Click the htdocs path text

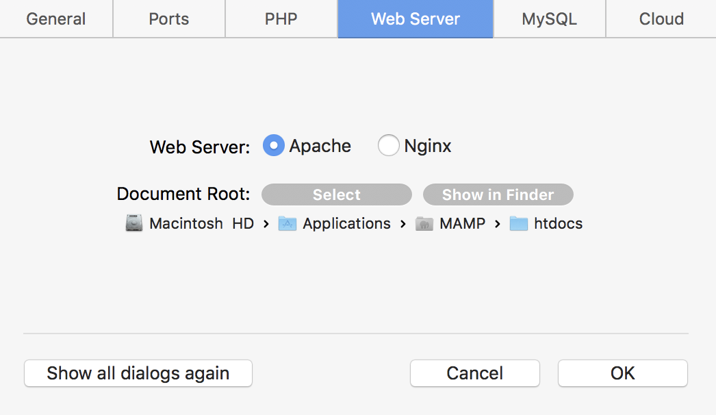[558, 223]
